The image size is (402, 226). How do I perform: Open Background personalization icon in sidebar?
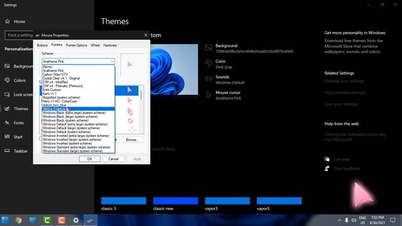[7, 66]
